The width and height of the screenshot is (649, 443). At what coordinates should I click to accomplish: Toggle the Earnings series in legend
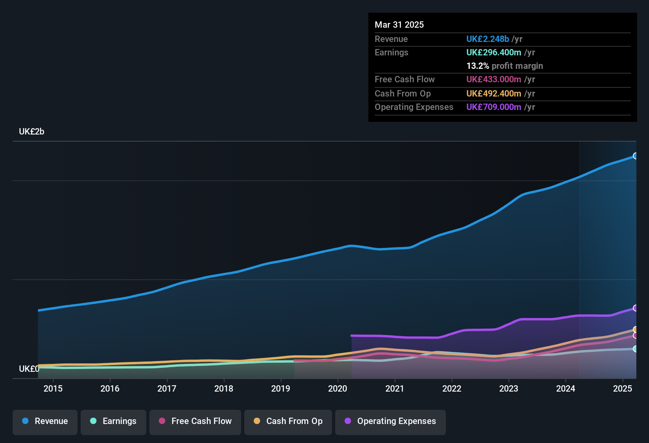click(x=113, y=422)
